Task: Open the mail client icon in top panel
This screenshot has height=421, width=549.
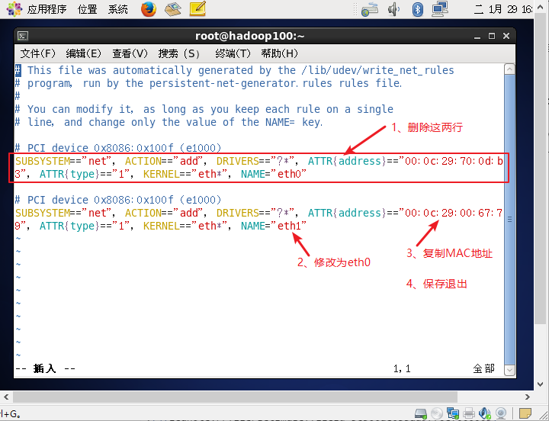Action: point(173,9)
